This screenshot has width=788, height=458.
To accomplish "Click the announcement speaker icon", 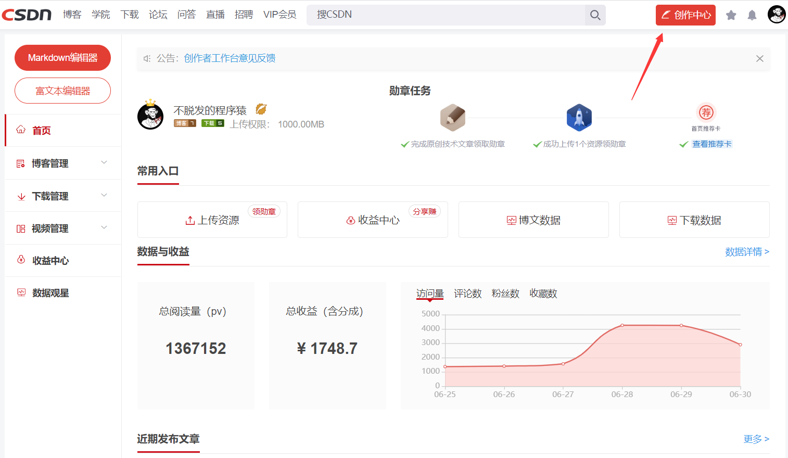I will coord(147,58).
